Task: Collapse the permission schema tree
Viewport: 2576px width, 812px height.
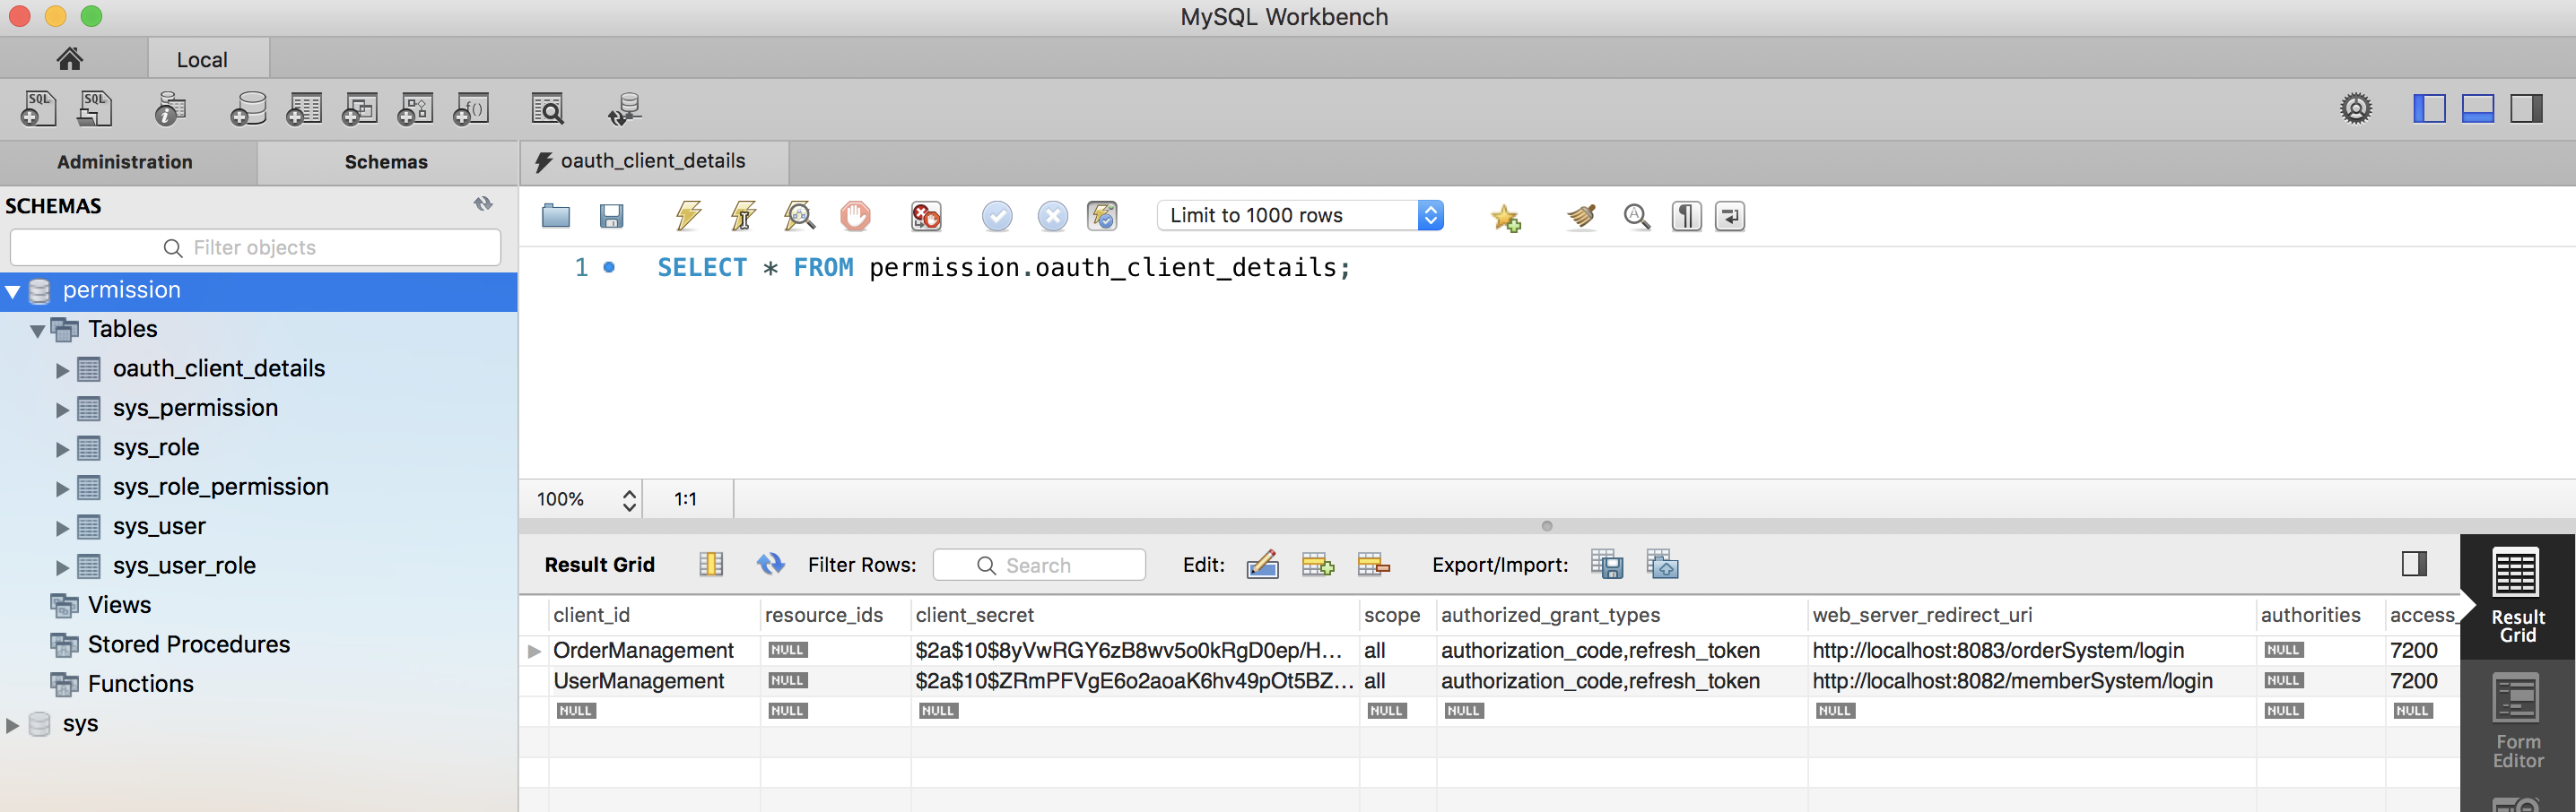Action: (x=13, y=291)
